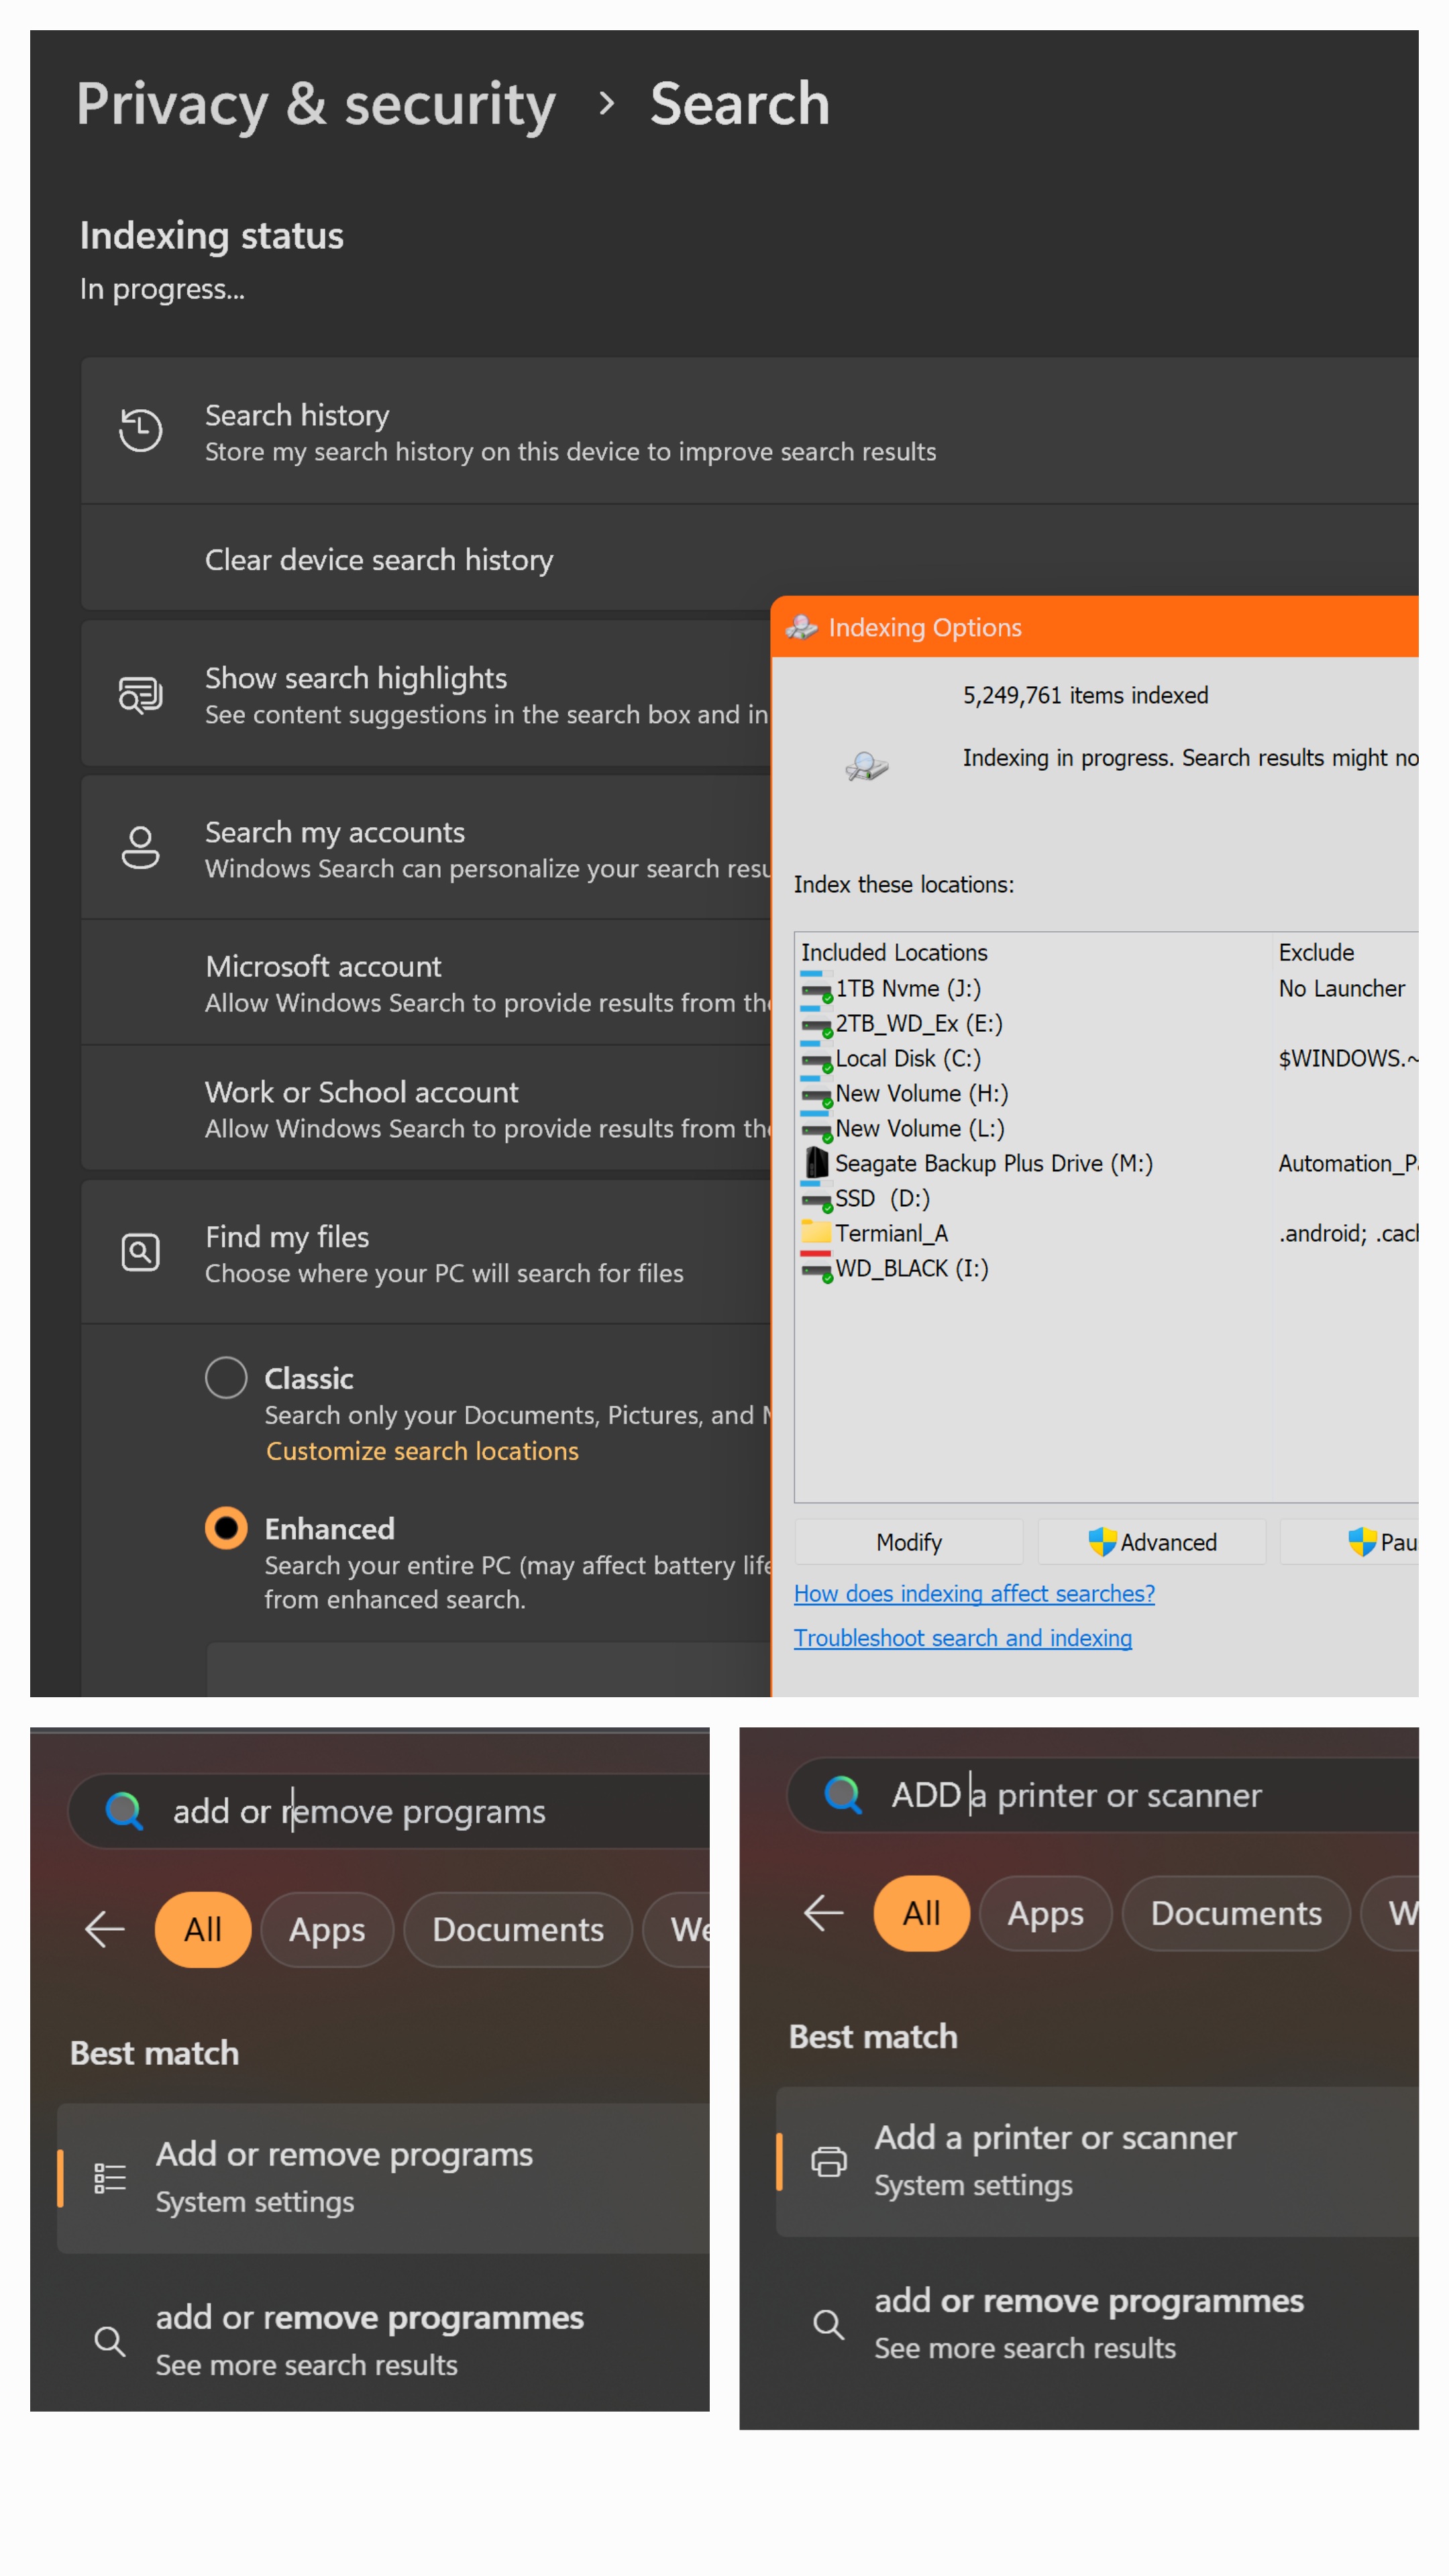
Task: Switch to Documents tab in the programs search panel
Action: tap(518, 1929)
